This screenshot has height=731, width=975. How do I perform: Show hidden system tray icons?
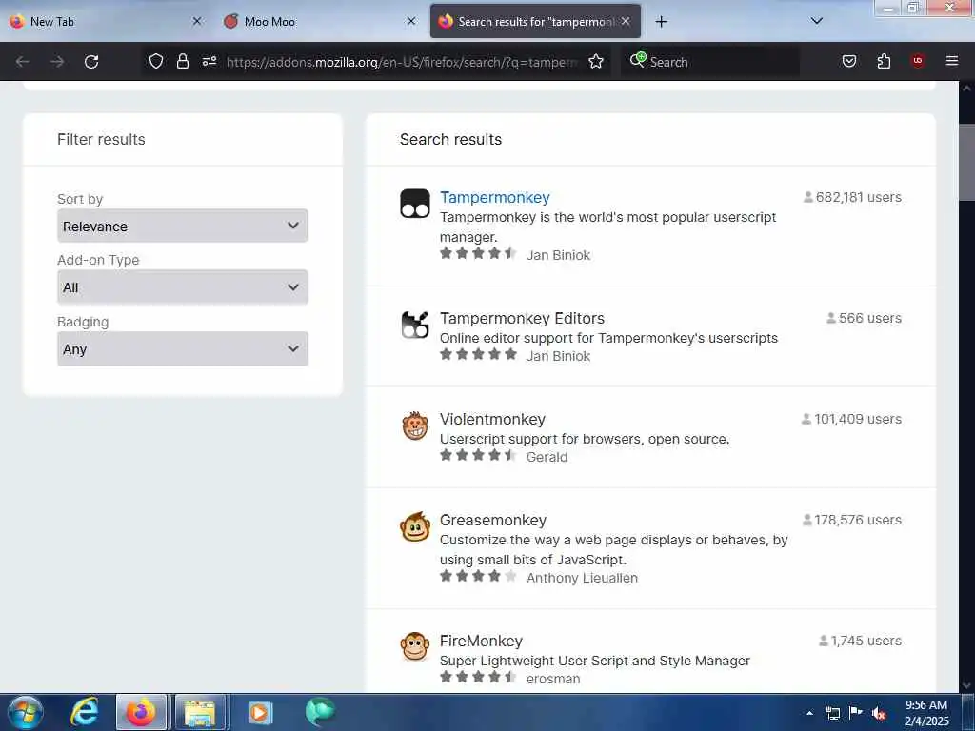809,713
